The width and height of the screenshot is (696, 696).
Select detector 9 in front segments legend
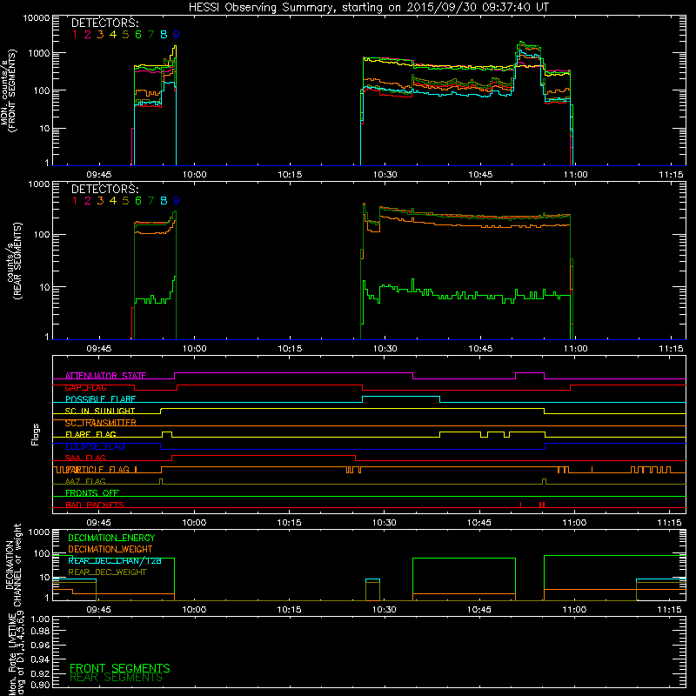177,35
